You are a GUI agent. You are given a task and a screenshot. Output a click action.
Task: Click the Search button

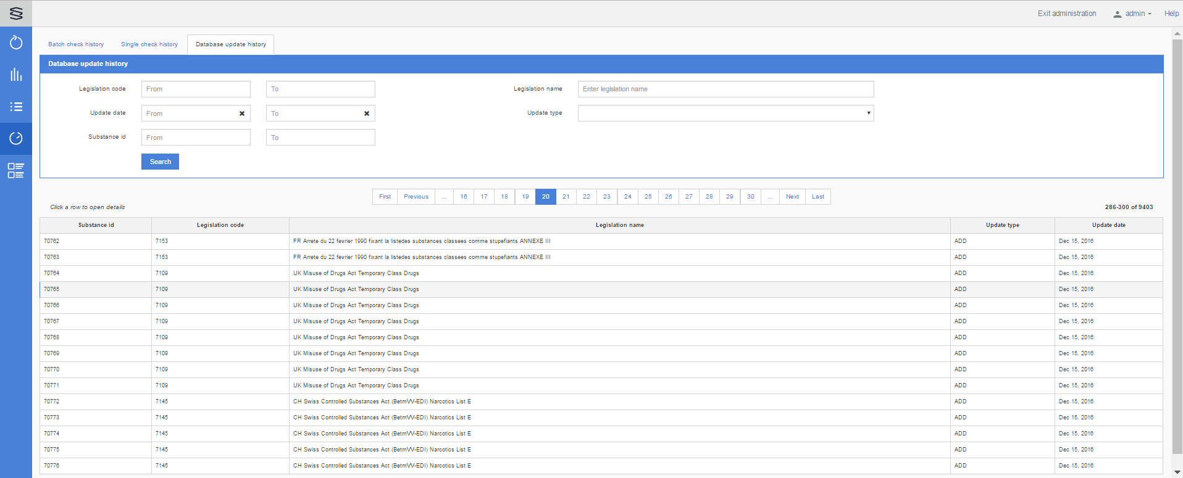(x=160, y=162)
